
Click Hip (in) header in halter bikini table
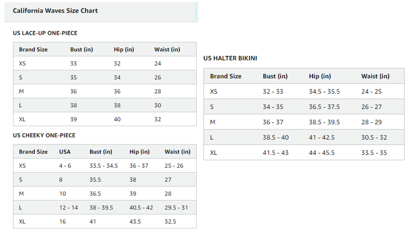pos(320,76)
